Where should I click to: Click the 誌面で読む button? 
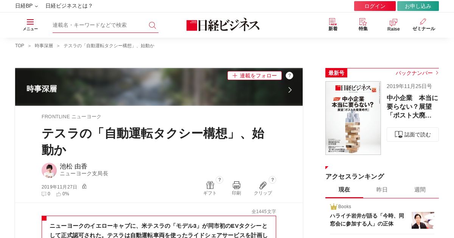tap(413, 134)
